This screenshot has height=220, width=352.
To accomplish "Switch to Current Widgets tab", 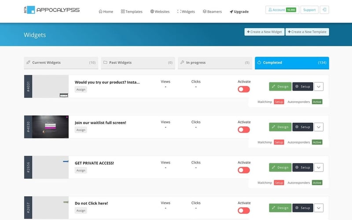I will (x=61, y=62).
